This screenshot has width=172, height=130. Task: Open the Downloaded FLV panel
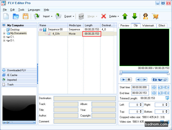19,70
